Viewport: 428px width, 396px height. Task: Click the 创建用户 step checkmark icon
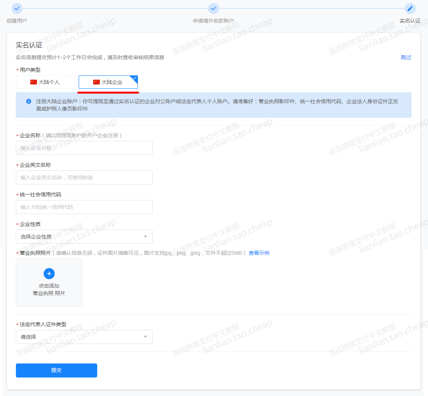point(17,9)
